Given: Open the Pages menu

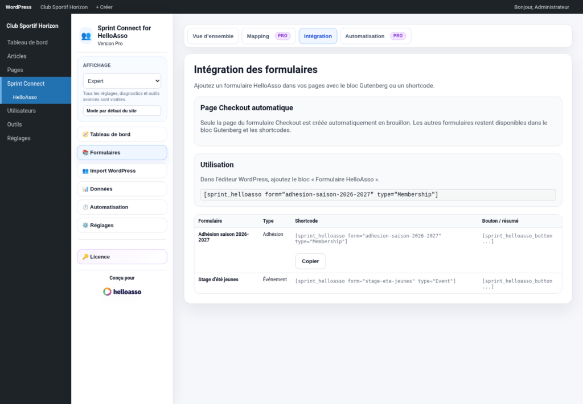Looking at the screenshot, I should click(x=35, y=70).
